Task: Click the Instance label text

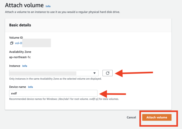Action: [x=15, y=66]
